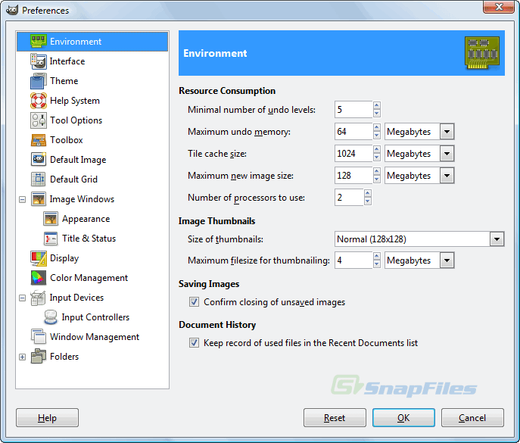Image resolution: width=520 pixels, height=443 pixels.
Task: Click the Maximum undo memory input field
Action: 353,132
